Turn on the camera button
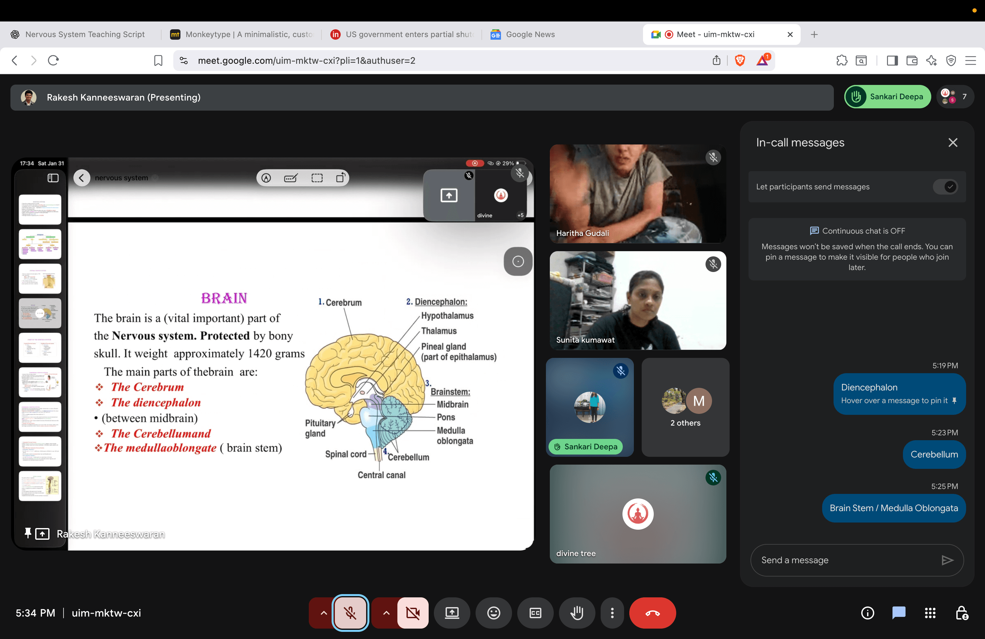 [413, 613]
